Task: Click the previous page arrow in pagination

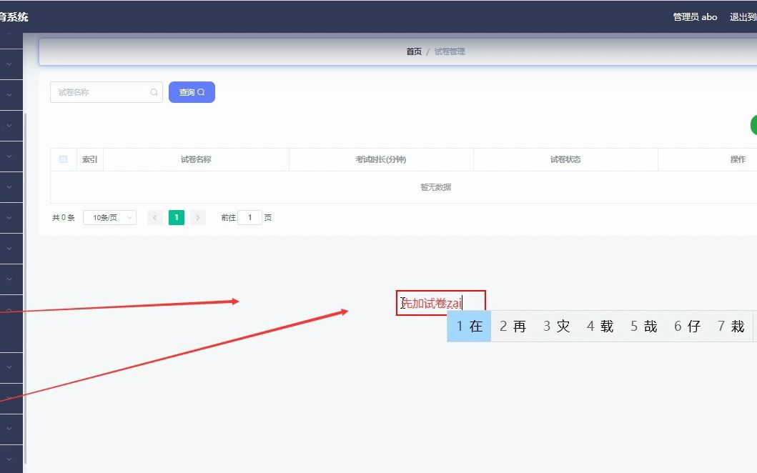Action: [154, 217]
